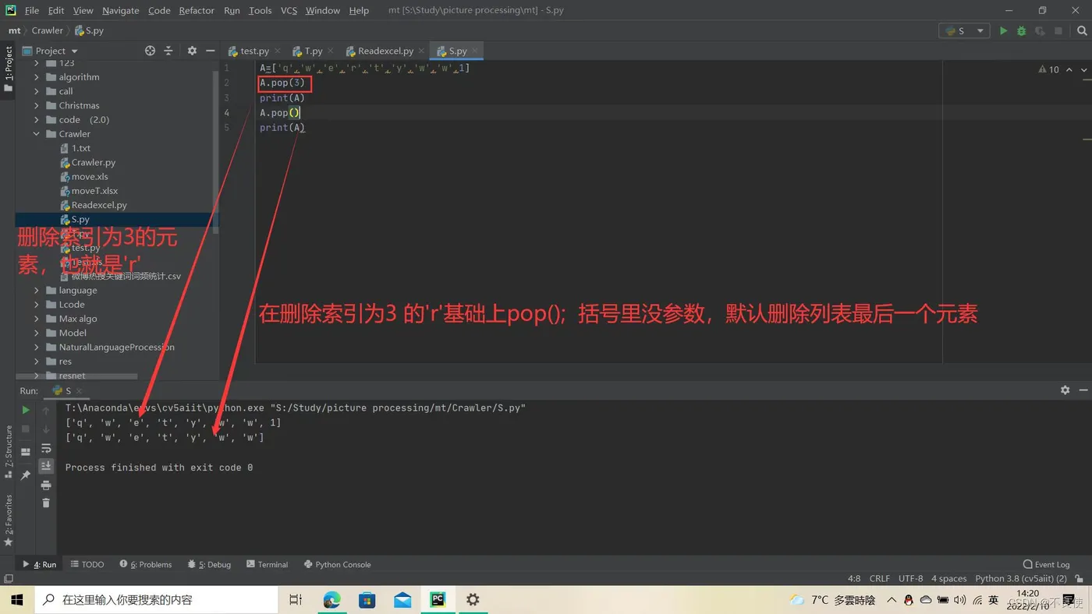1092x614 pixels.
Task: Open Microsoft Edge from the taskbar
Action: click(x=332, y=600)
